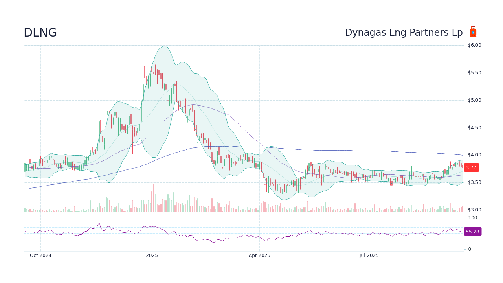Select the Oct 2024 date label
The image size is (503, 283).
click(40, 255)
